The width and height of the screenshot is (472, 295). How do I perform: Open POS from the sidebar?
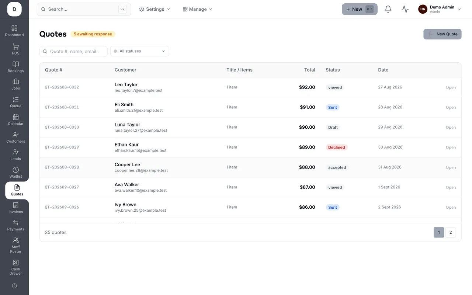(15, 49)
